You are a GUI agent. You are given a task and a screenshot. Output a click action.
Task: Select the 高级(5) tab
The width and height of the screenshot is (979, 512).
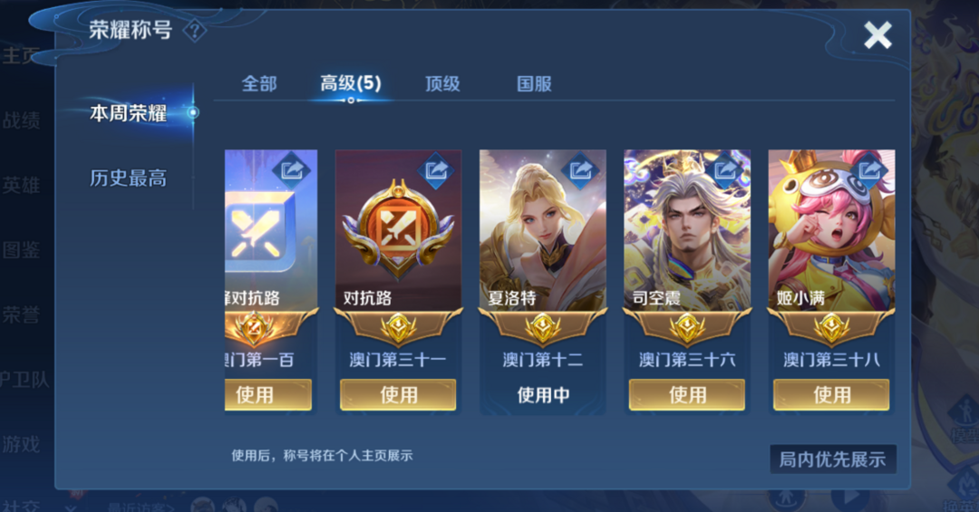tap(351, 83)
